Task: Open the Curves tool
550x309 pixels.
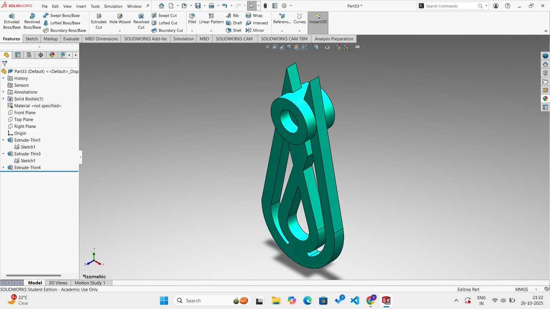Action: [299, 19]
